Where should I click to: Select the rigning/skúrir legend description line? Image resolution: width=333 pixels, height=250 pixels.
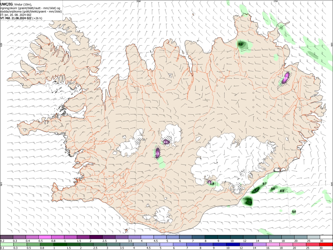pyautogui.click(x=30, y=8)
